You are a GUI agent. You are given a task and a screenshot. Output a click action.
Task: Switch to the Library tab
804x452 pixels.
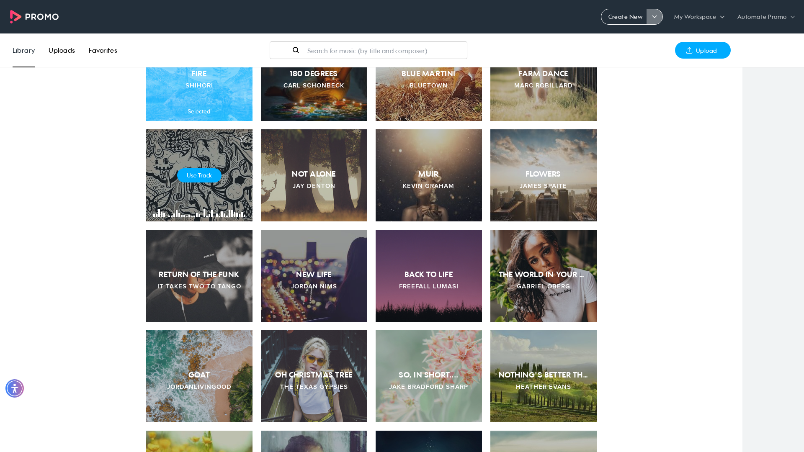coord(24,50)
